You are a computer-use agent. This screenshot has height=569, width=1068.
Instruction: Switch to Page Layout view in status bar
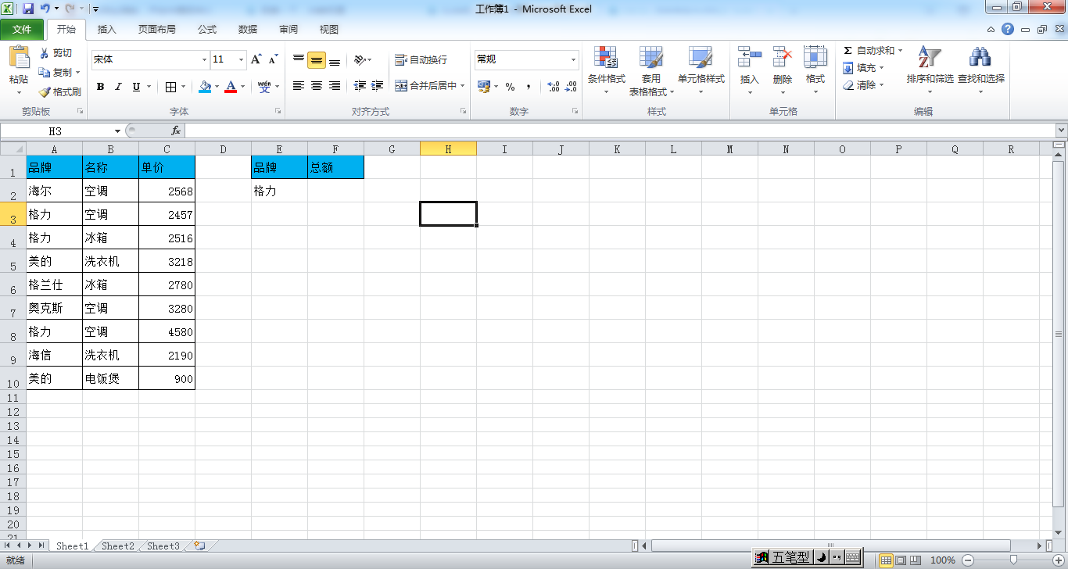pos(901,560)
